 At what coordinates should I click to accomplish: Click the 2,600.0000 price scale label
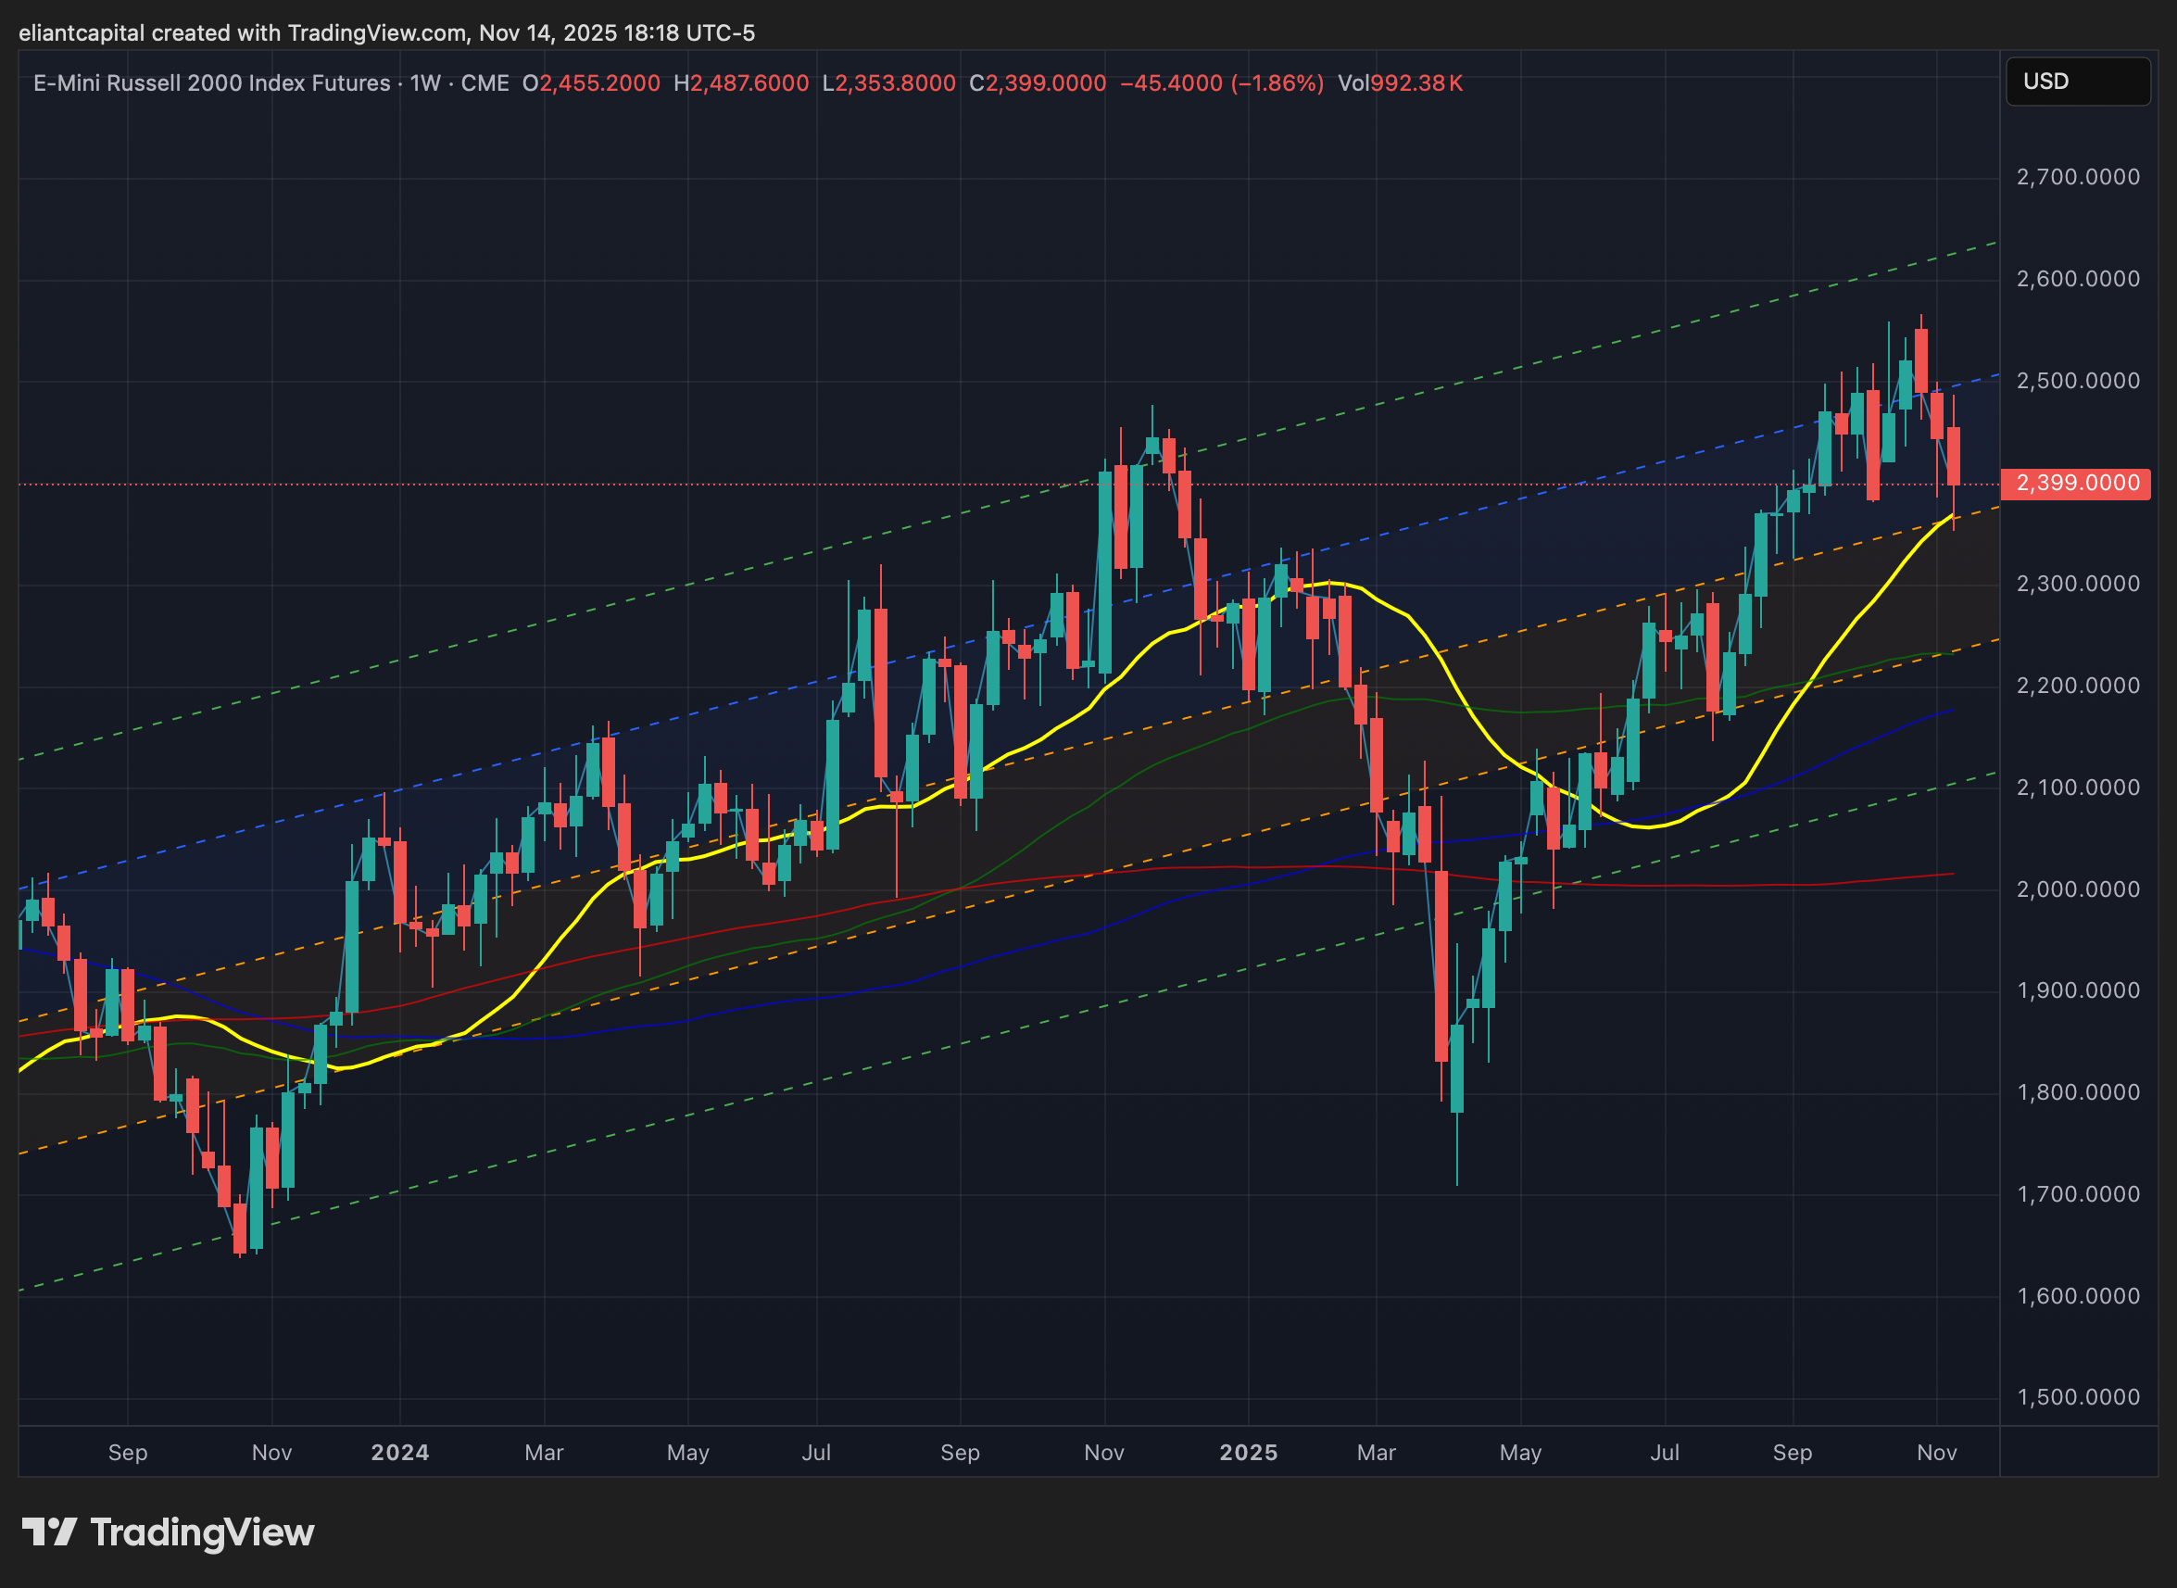tap(2078, 279)
